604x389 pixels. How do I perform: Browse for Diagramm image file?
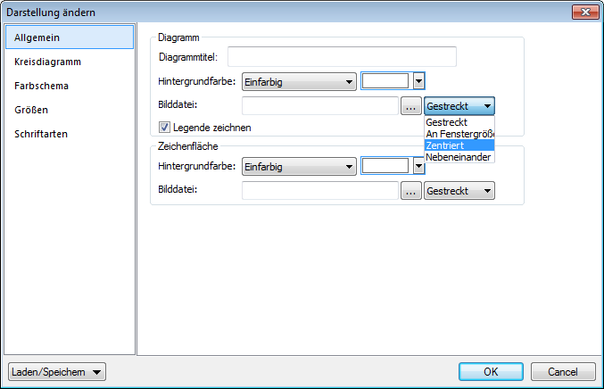[410, 106]
